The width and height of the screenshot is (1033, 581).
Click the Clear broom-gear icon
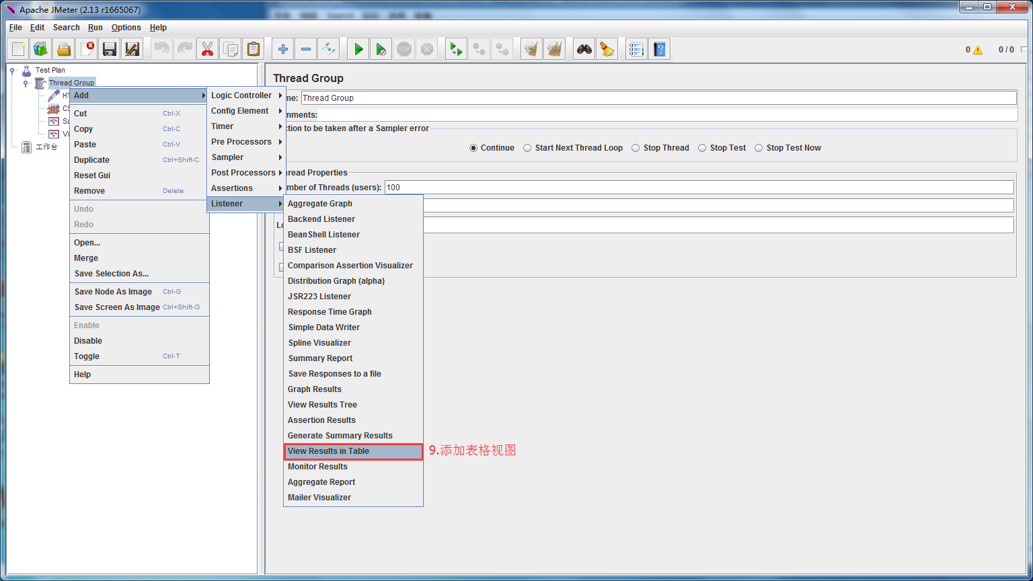pos(532,49)
